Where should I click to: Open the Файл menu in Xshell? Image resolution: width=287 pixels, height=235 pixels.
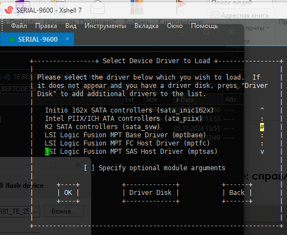point(19,26)
